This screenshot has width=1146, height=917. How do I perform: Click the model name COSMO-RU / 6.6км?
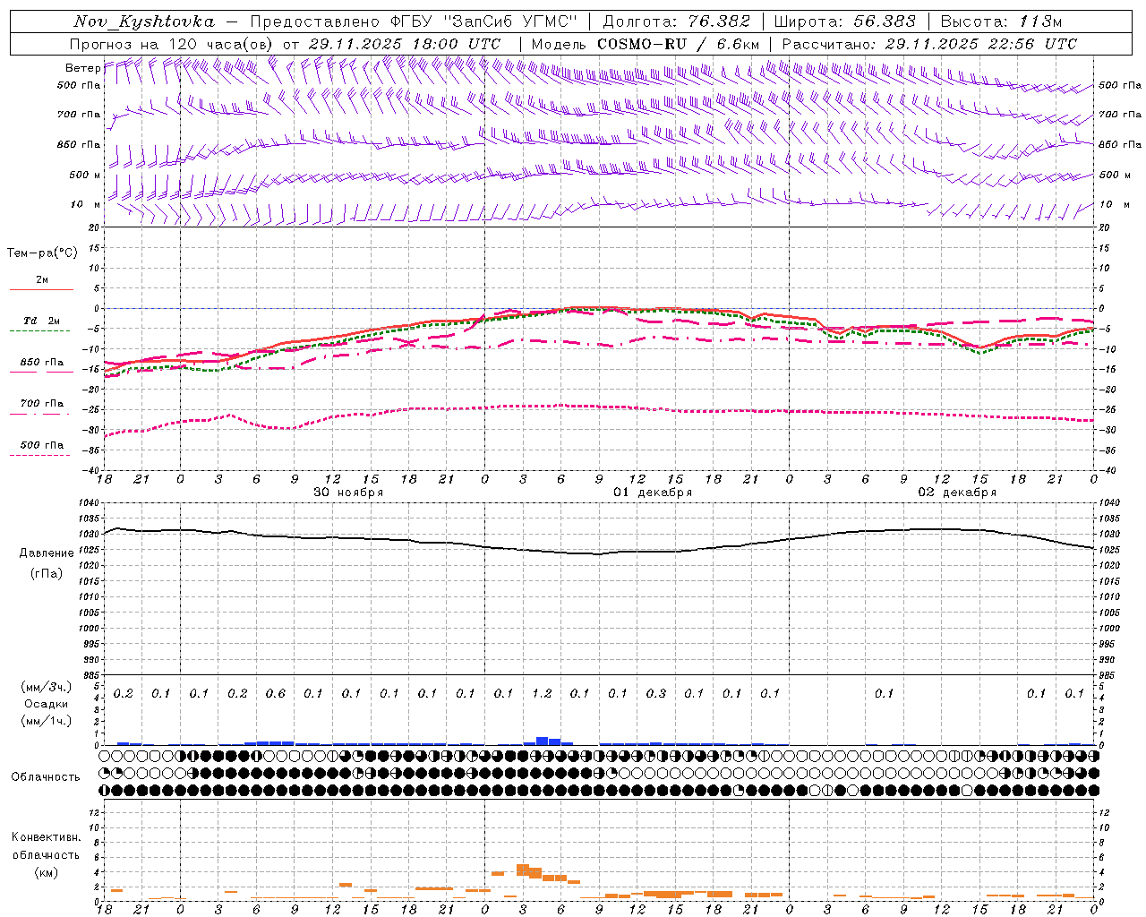point(679,44)
